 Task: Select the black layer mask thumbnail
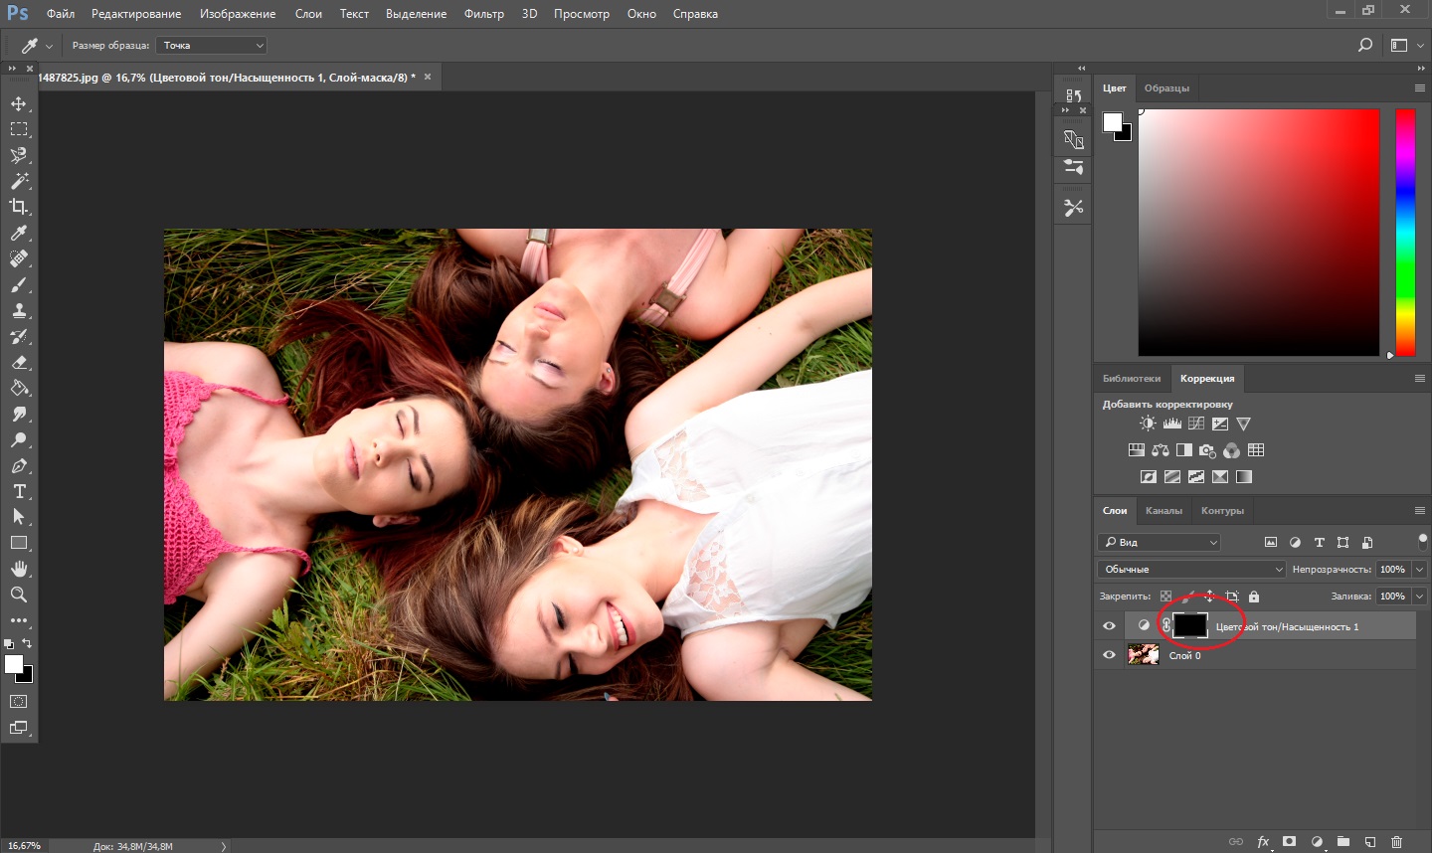[1190, 625]
